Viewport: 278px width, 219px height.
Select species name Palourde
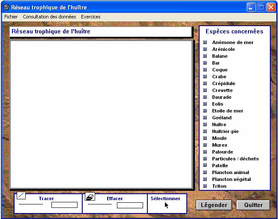click(x=223, y=152)
